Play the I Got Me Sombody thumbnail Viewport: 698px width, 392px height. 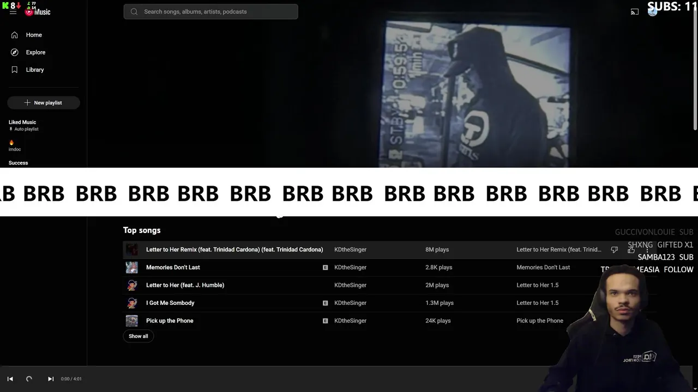tap(132, 303)
